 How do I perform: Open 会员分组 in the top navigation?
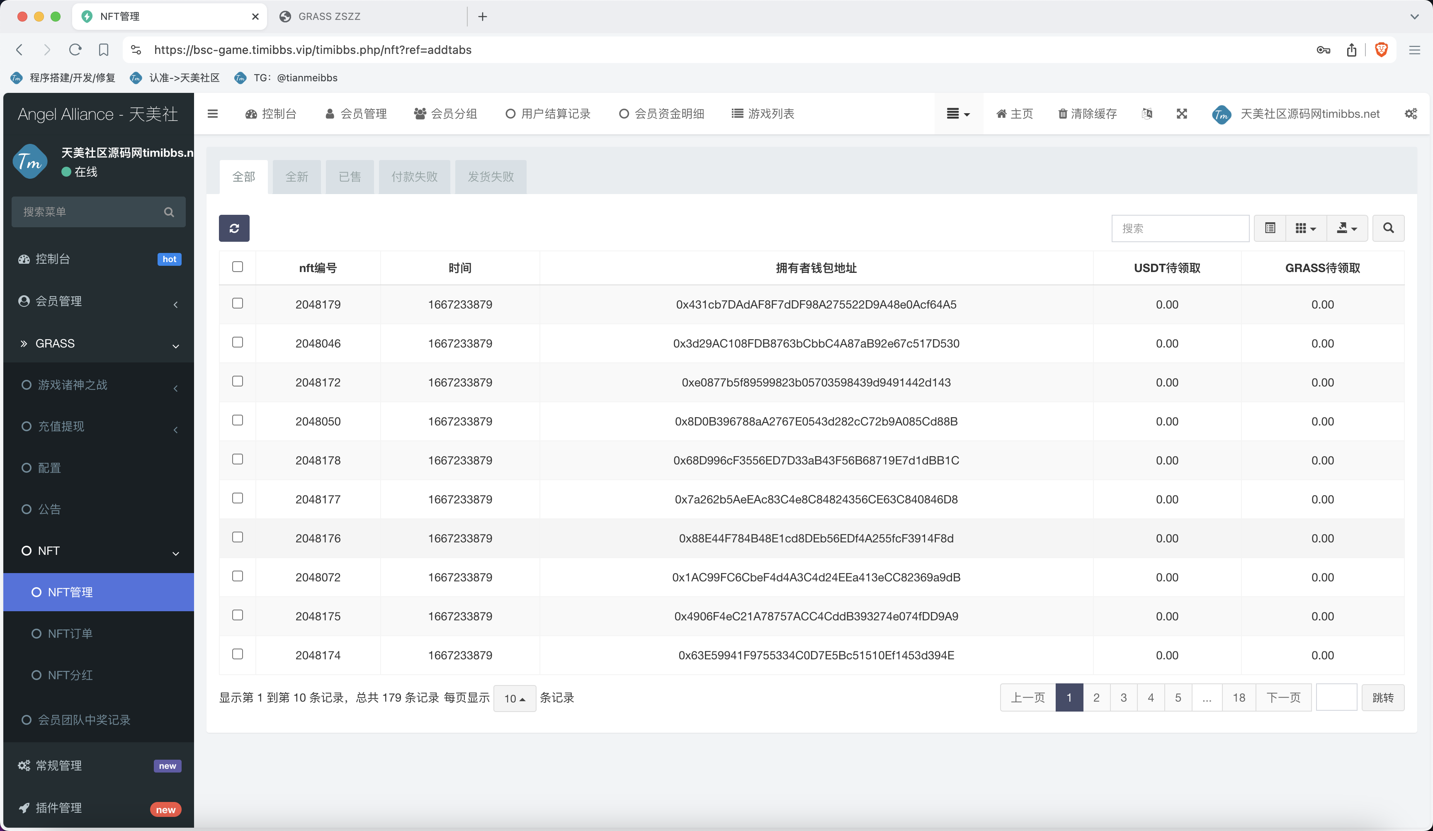click(x=446, y=114)
